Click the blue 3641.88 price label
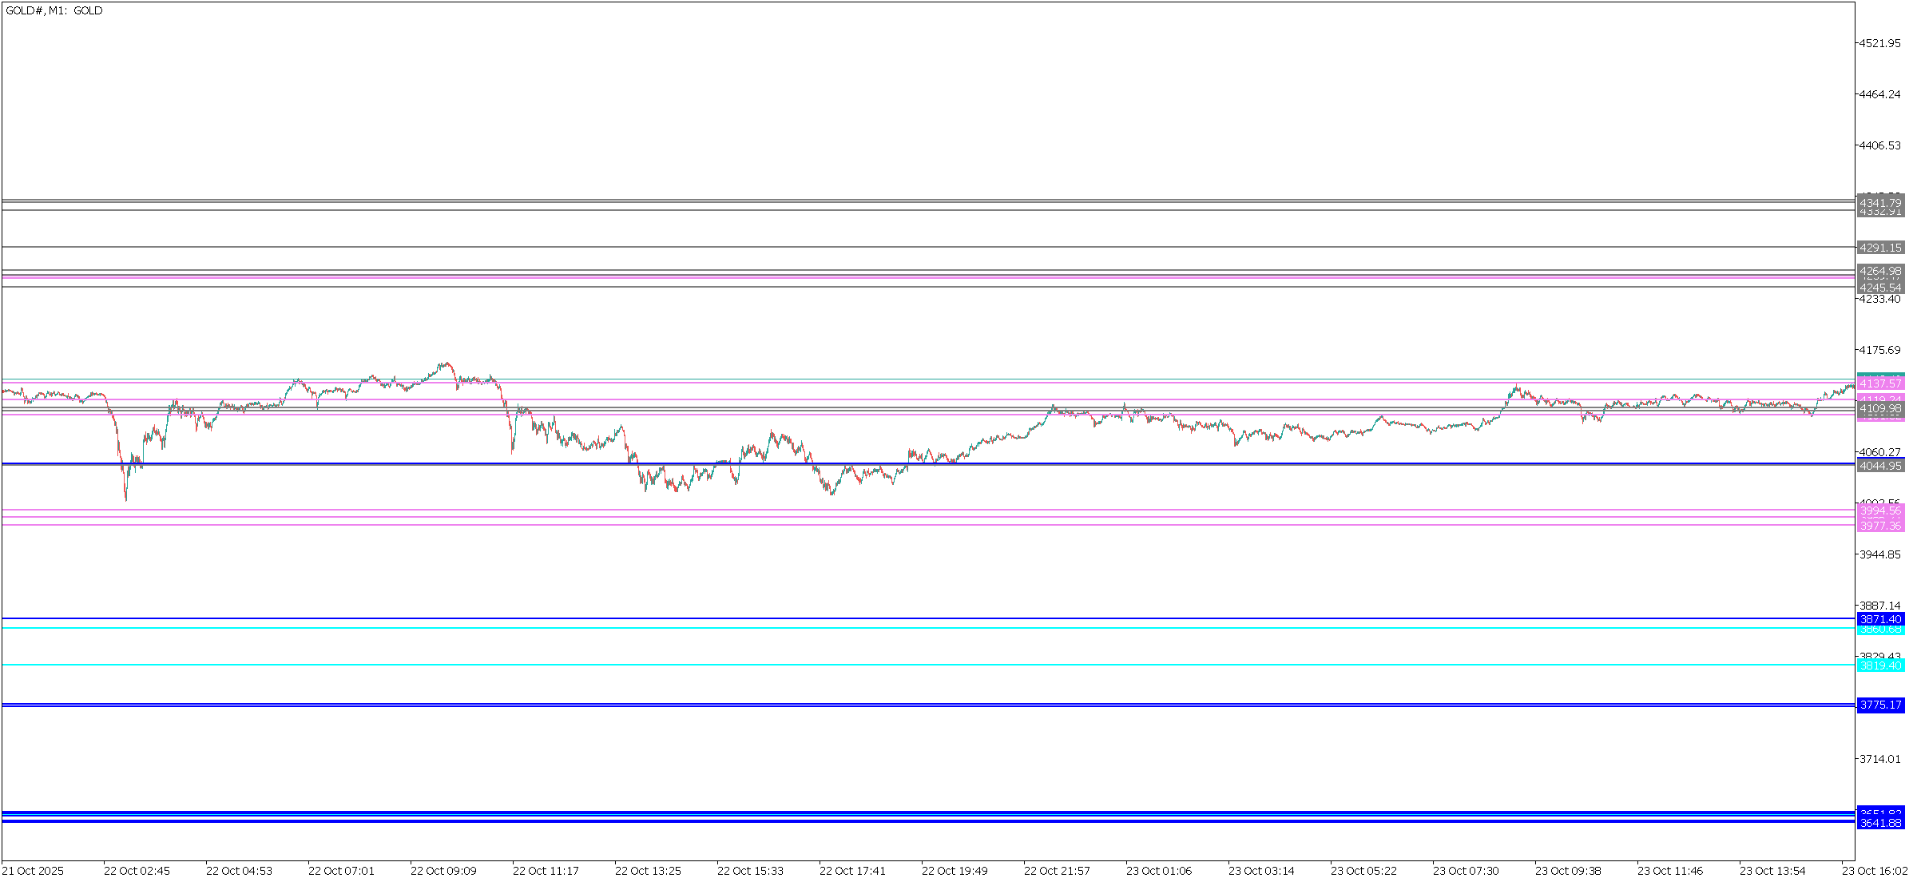The image size is (1917, 882). click(x=1880, y=823)
